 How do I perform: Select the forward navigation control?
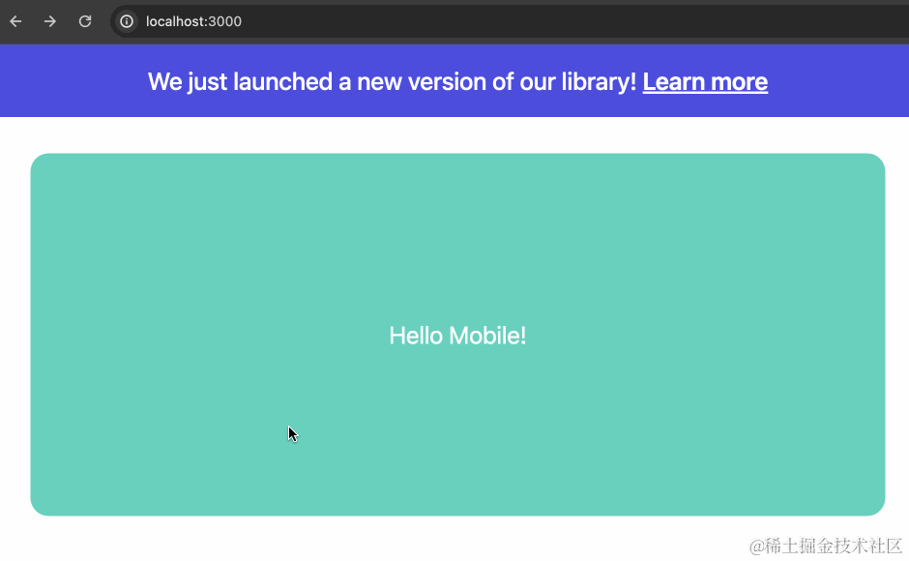point(50,20)
